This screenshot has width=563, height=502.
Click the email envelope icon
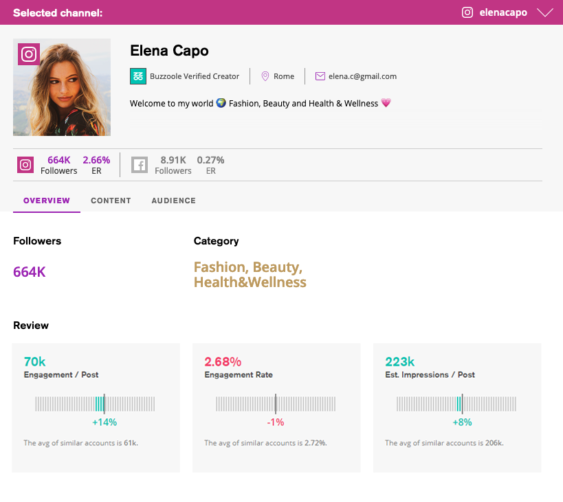pyautogui.click(x=320, y=76)
